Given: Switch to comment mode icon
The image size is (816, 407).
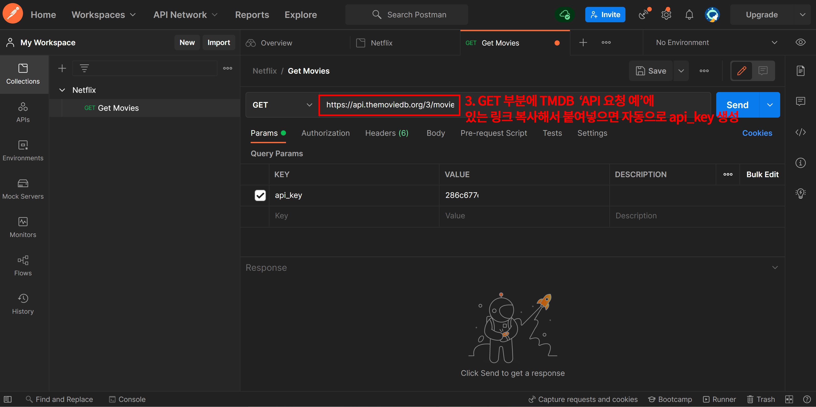Looking at the screenshot, I should tap(763, 71).
